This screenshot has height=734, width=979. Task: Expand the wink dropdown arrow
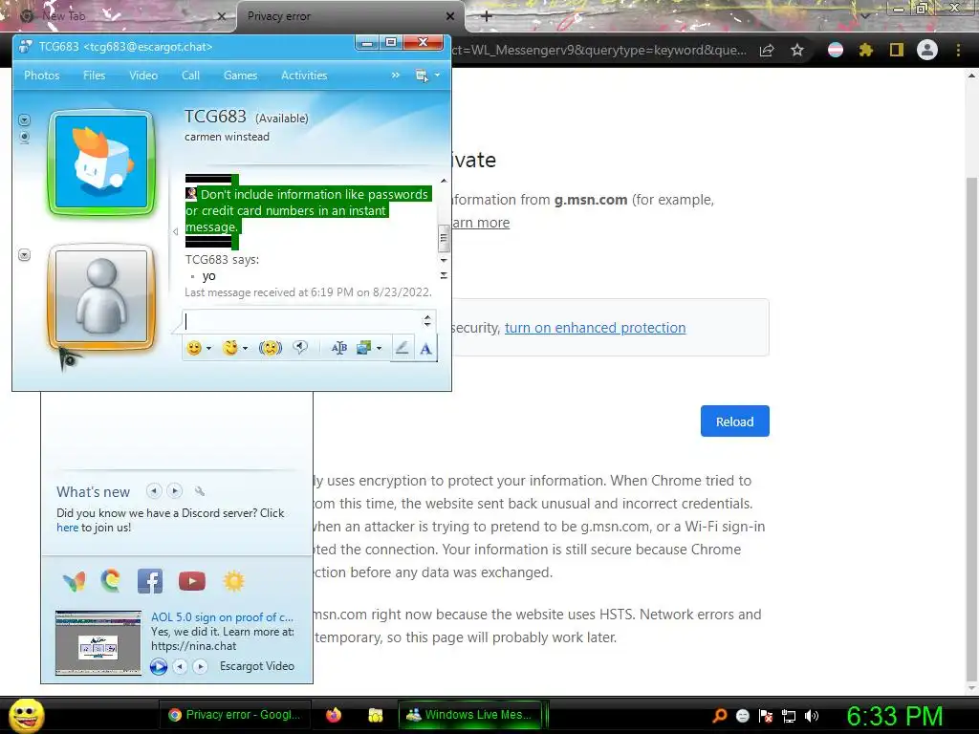[x=246, y=348]
